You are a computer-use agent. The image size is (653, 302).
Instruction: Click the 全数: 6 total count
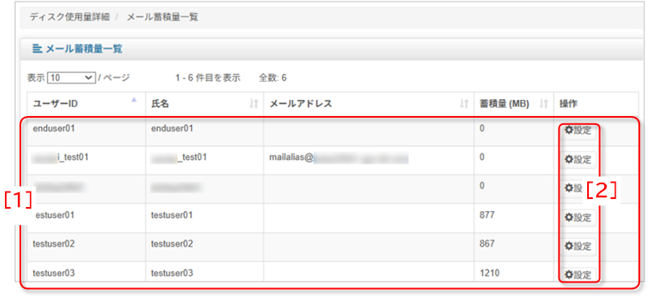[272, 78]
